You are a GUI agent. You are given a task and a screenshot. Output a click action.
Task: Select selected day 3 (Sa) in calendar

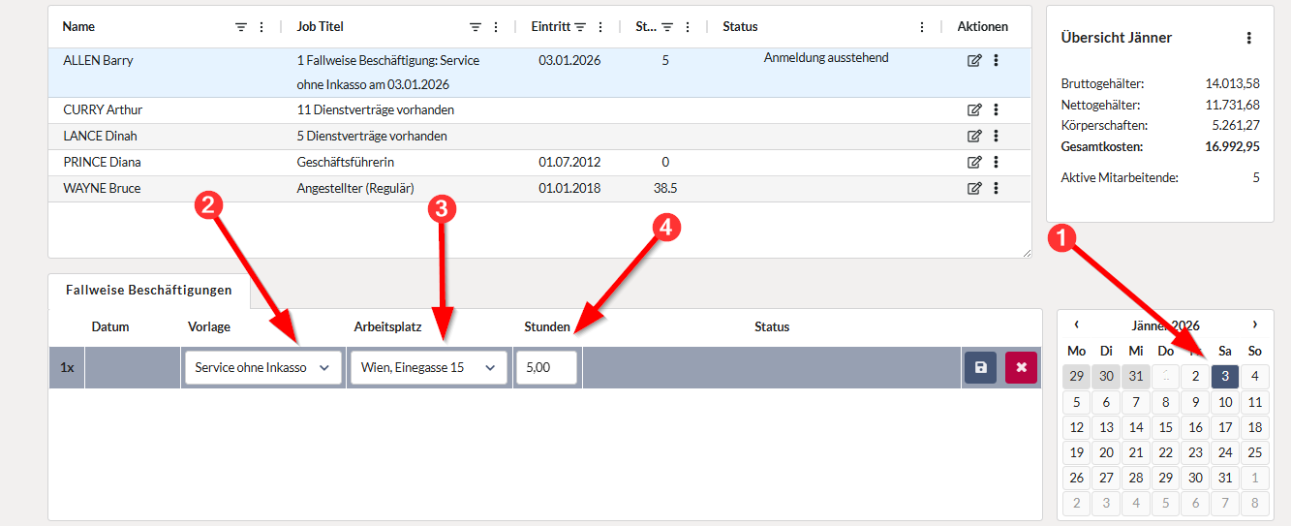pos(1225,376)
